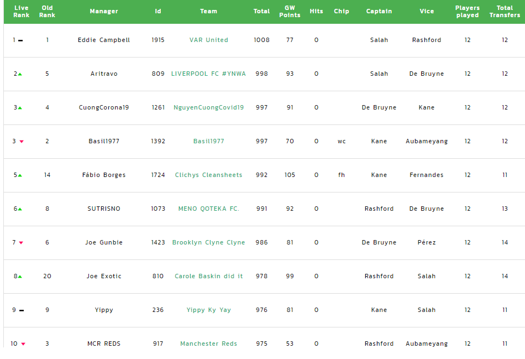The height and width of the screenshot is (359, 525).
Task: Open Clichys Cleansheets team page
Action: 208,175
